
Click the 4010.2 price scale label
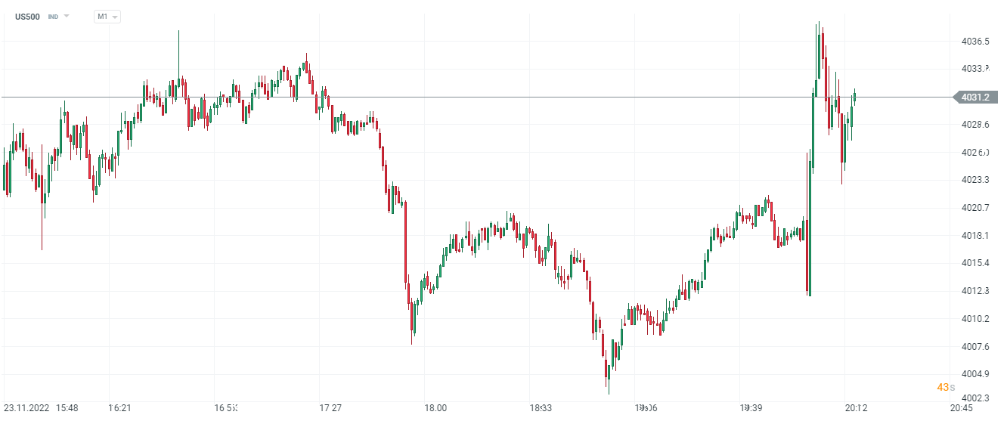tap(975, 319)
